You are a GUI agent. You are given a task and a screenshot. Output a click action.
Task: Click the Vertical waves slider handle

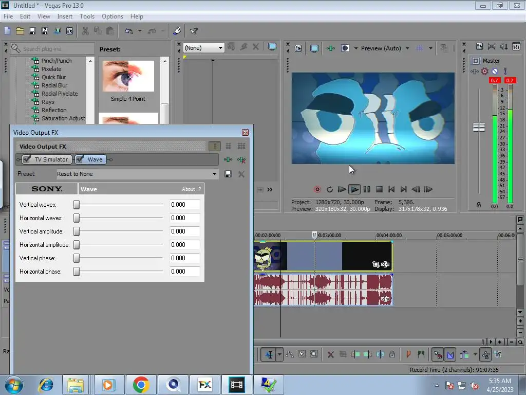(x=77, y=205)
